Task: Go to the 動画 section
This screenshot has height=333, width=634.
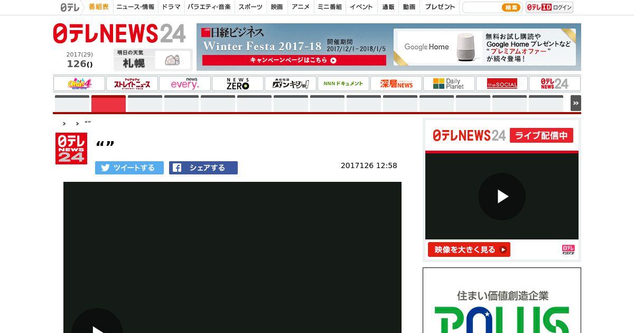Action: coord(409,7)
